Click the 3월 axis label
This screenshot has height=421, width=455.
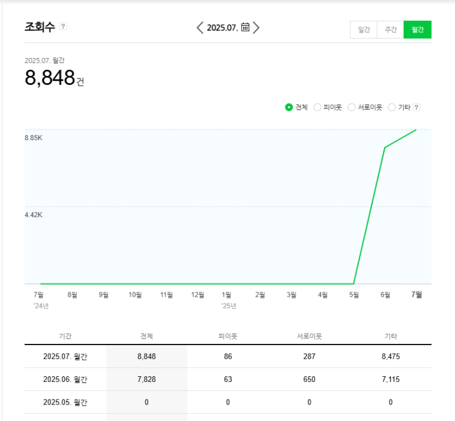click(291, 295)
